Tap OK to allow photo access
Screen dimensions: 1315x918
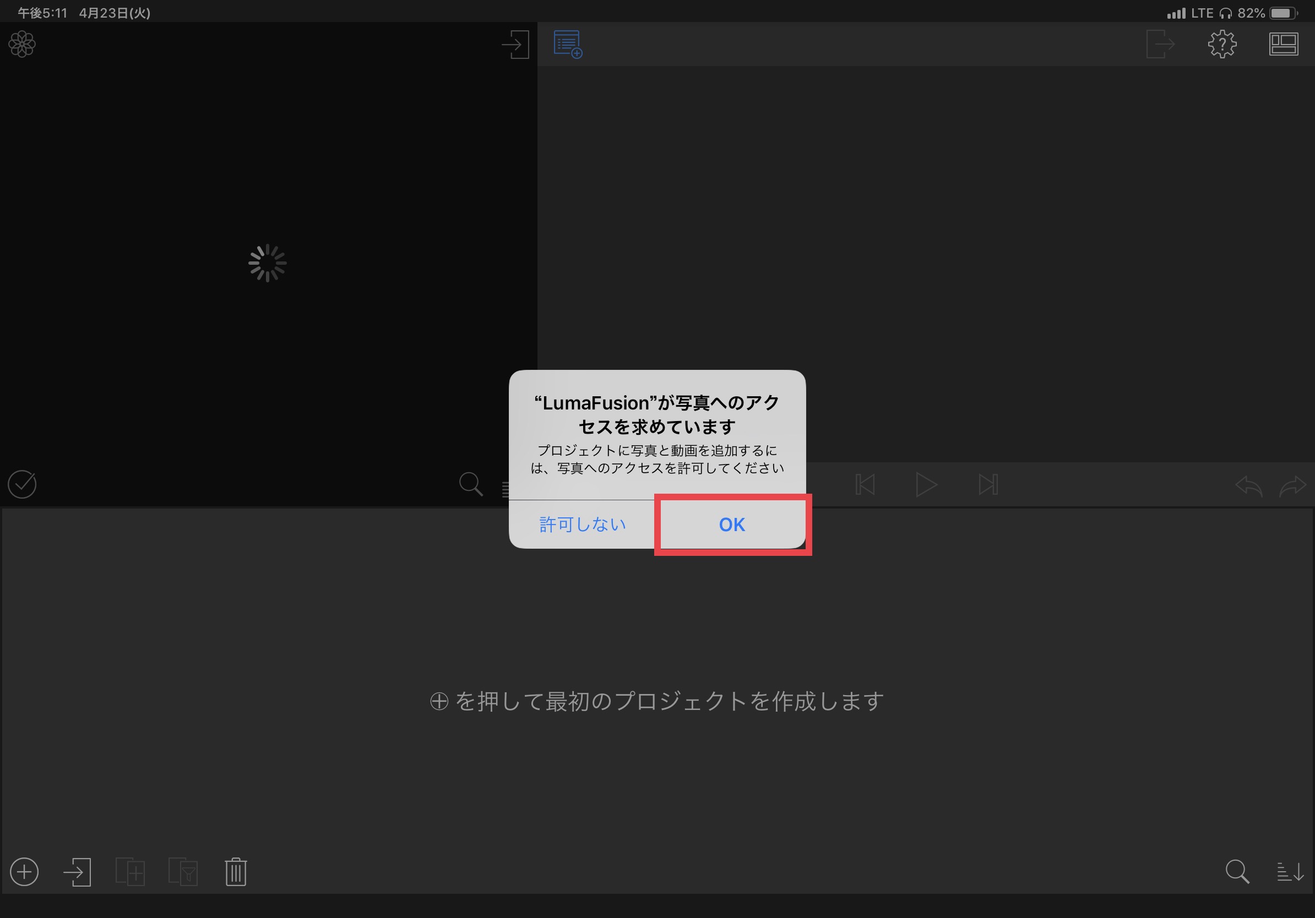(731, 524)
